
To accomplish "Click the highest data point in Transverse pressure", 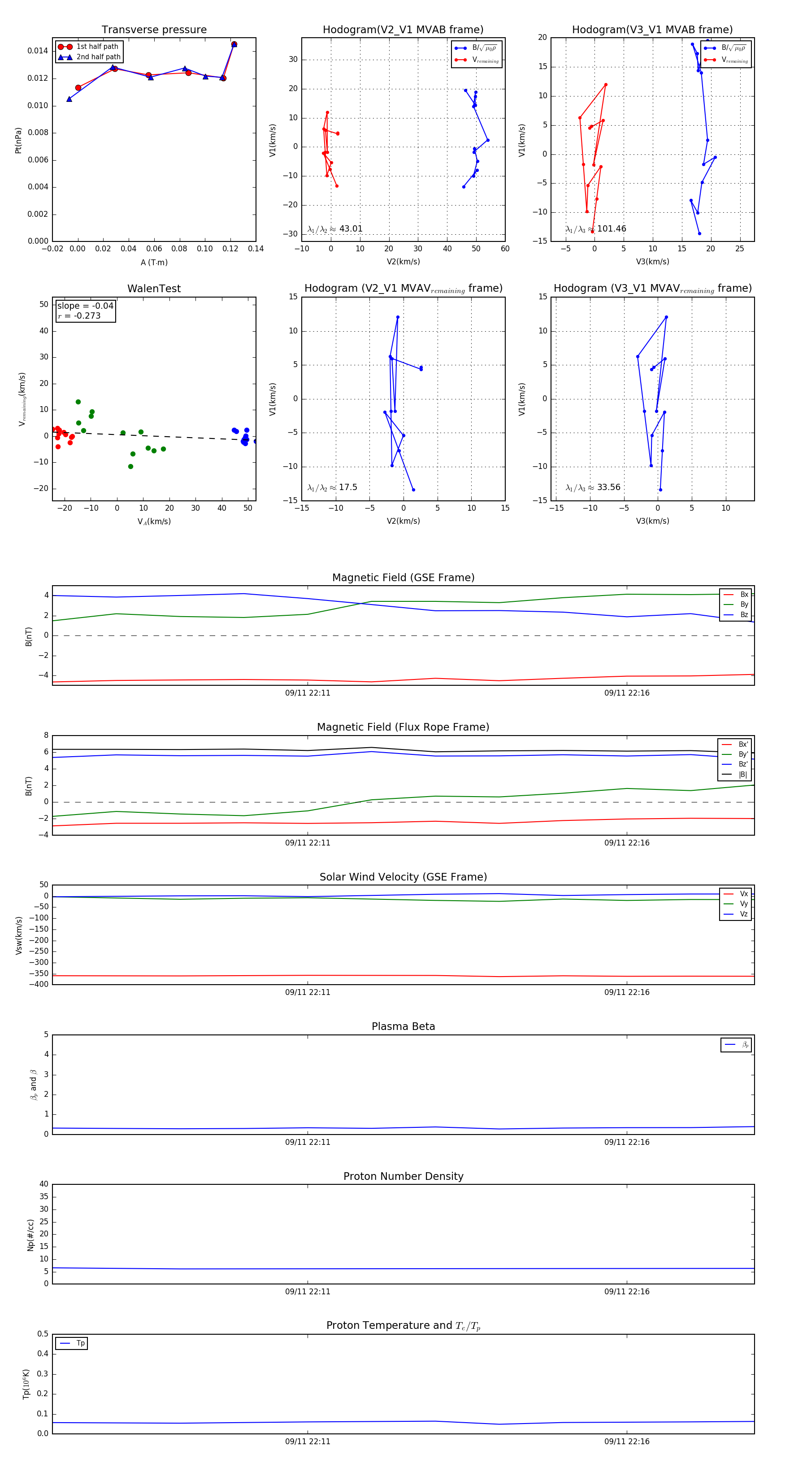I will pos(234,44).
